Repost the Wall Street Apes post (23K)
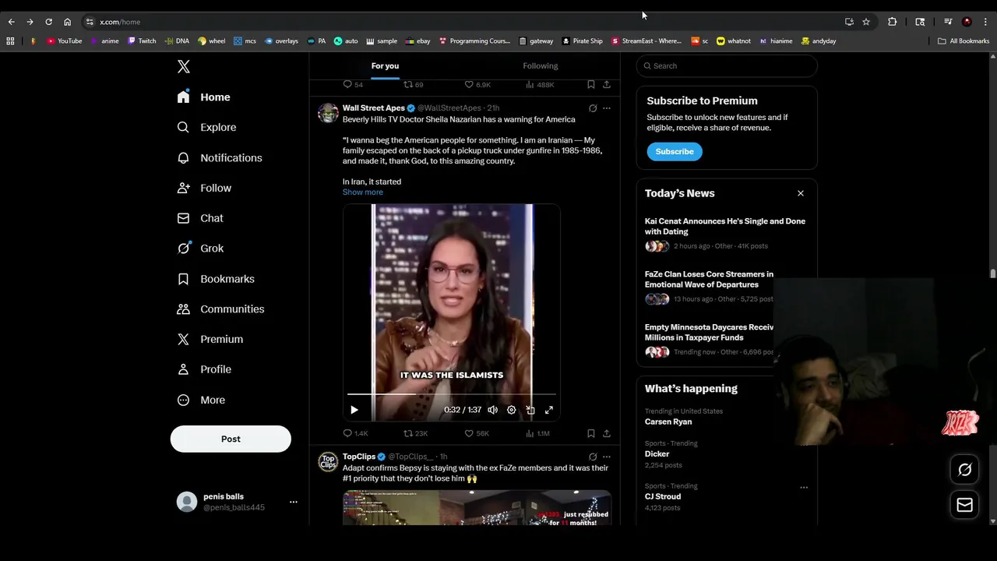Image resolution: width=997 pixels, height=561 pixels. pos(415,433)
